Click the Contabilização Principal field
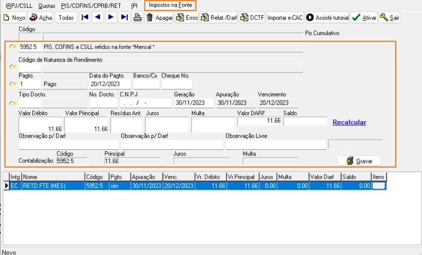Screen dimensions: 422x255 click(132, 161)
